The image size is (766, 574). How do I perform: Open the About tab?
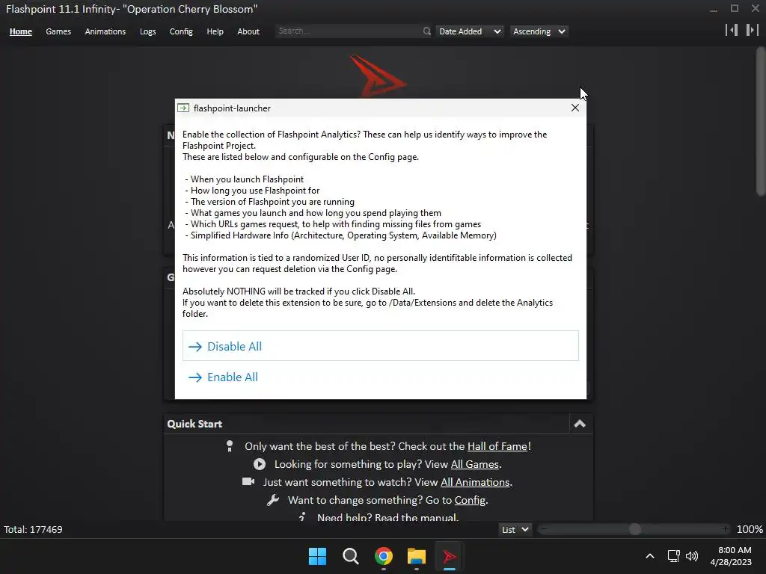(x=248, y=31)
